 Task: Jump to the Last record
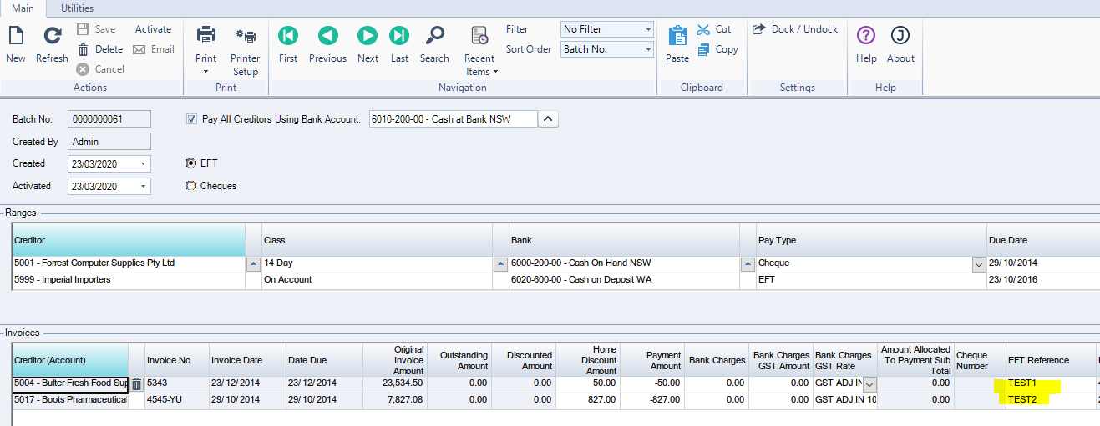tap(399, 36)
